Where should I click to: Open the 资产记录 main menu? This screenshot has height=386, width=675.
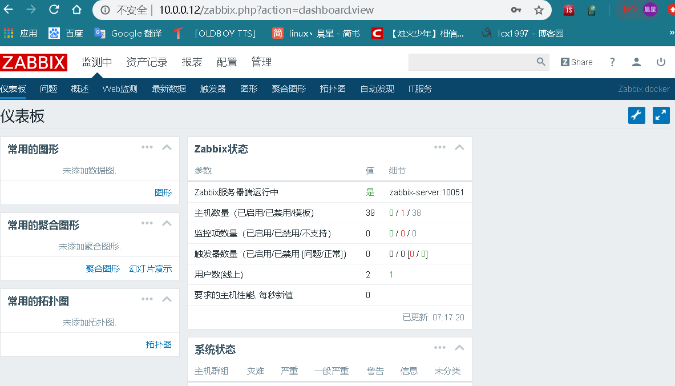pyautogui.click(x=147, y=62)
